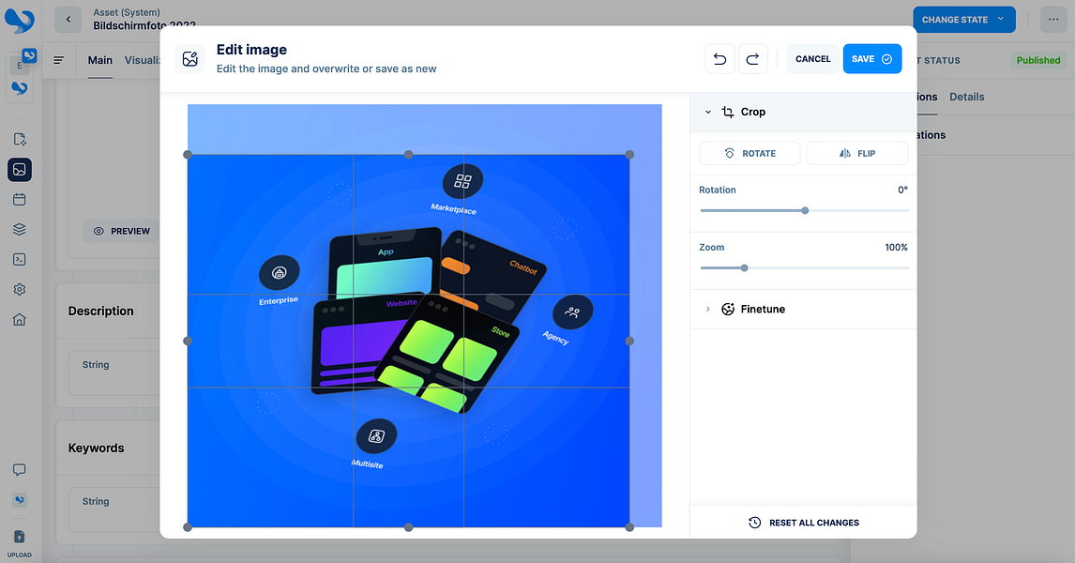Reset all changes
This screenshot has width=1075, height=563.
point(804,523)
